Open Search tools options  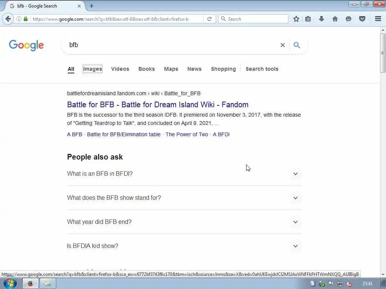click(x=262, y=69)
